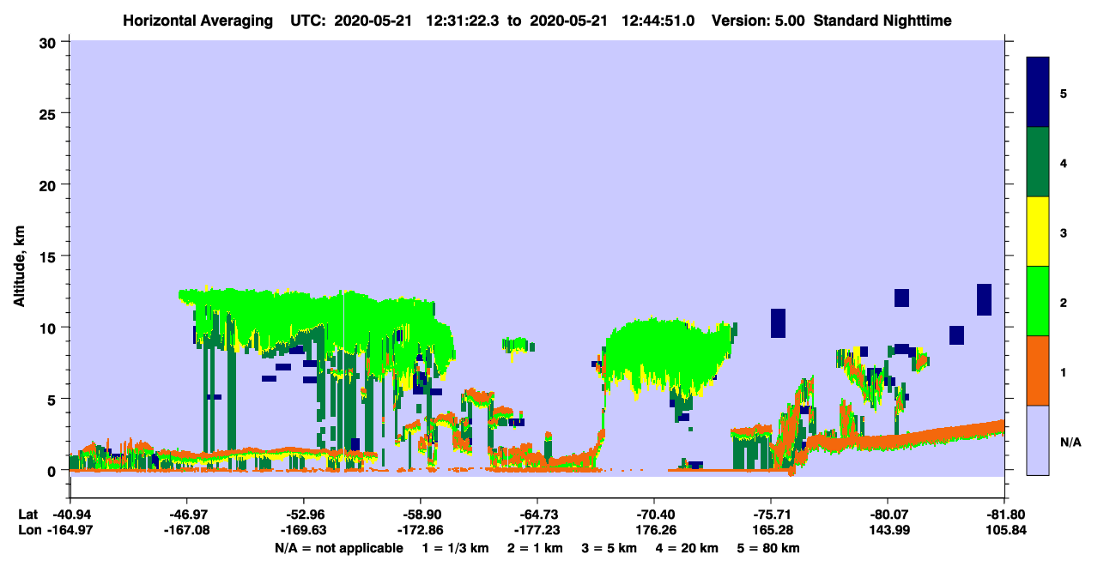Click the 0 altitude tick label
Screen dimensions: 1116x572
(x=53, y=471)
